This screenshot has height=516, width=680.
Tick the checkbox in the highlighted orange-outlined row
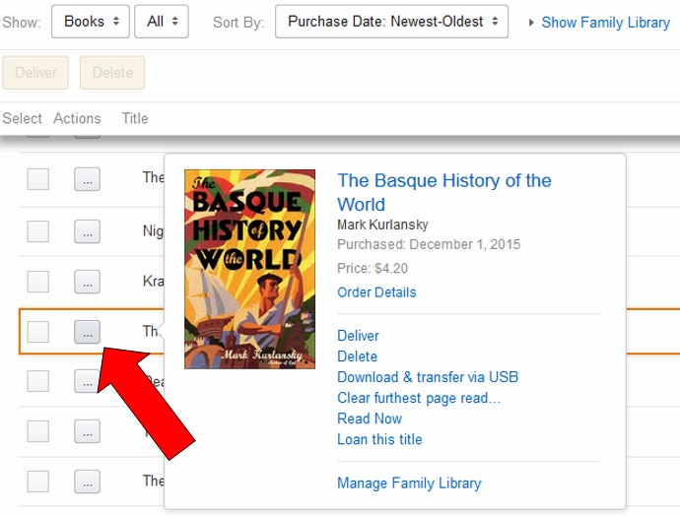coord(38,332)
